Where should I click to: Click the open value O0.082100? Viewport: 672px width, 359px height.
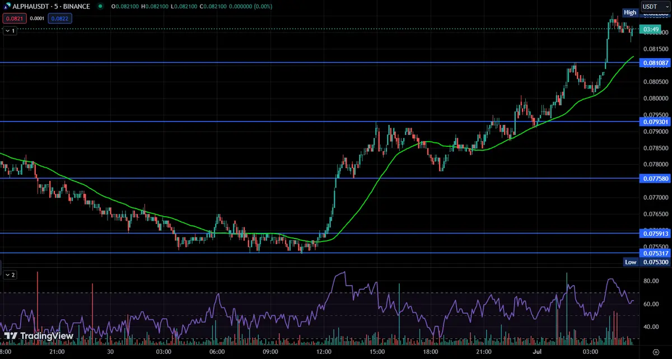[x=124, y=7]
